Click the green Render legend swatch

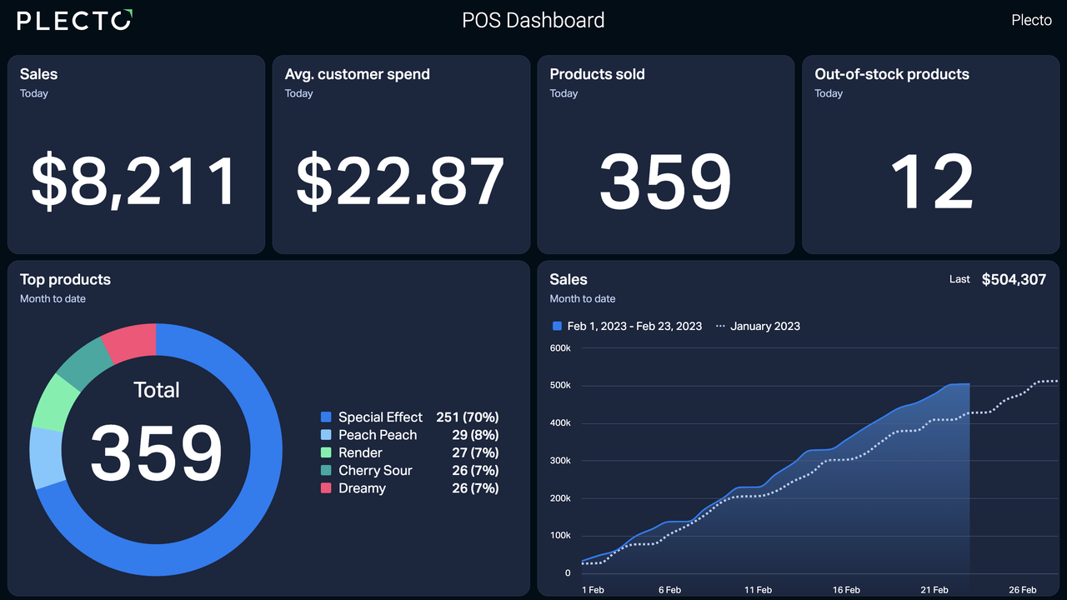(x=326, y=452)
